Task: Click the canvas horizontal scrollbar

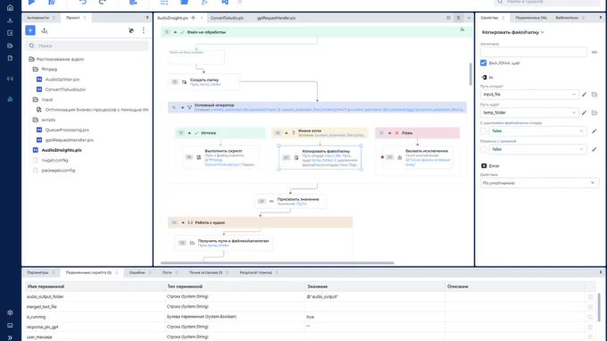Action: click(x=278, y=262)
